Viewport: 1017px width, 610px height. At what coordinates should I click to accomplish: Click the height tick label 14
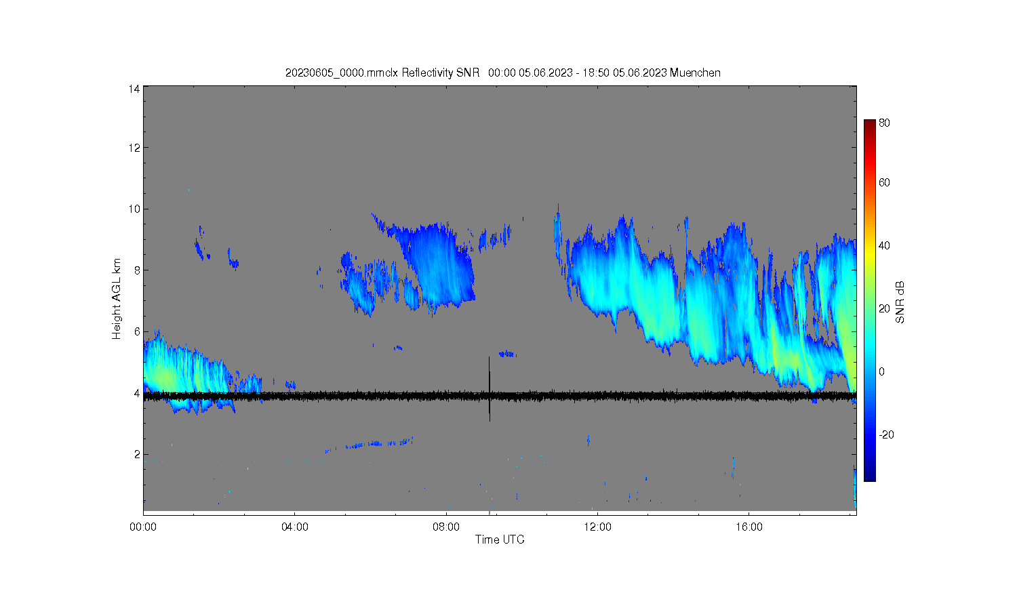[x=134, y=89]
